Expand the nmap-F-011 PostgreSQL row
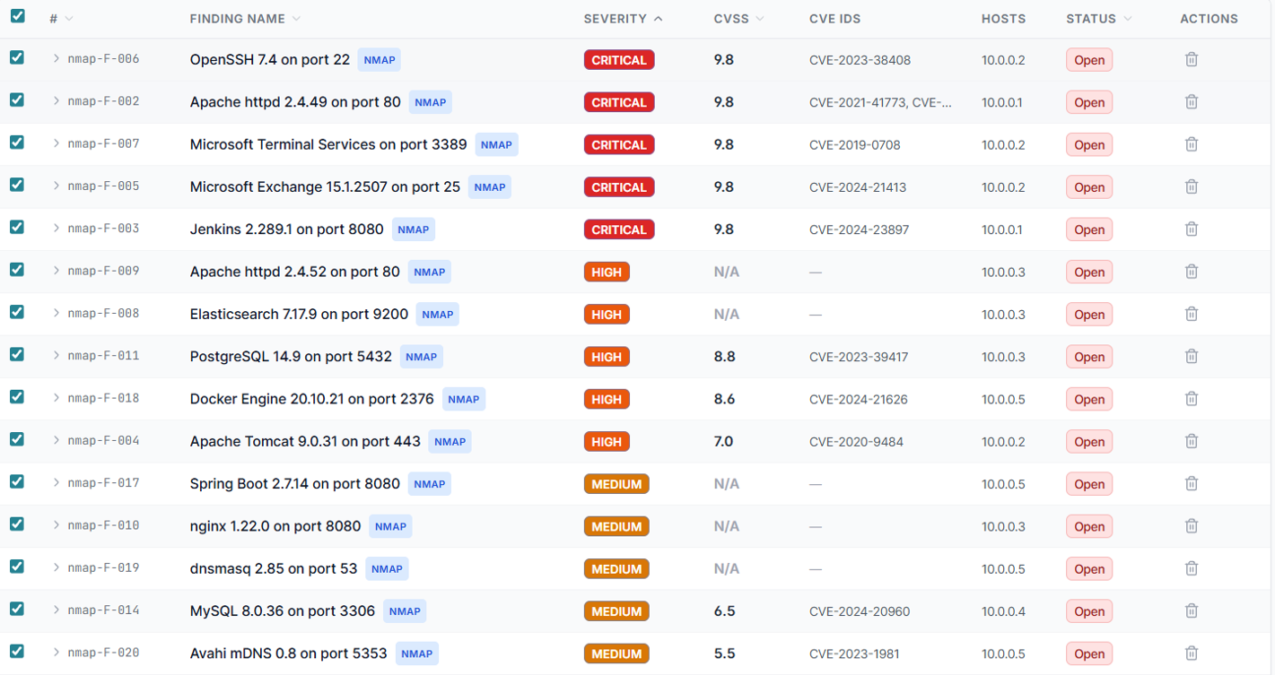1275x675 pixels. pos(56,355)
